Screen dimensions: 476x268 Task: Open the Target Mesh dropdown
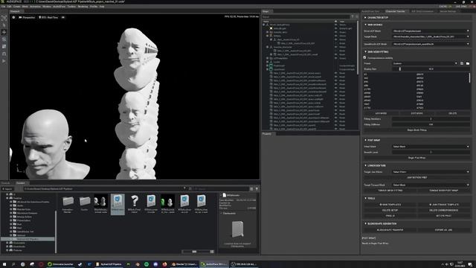pos(431,36)
